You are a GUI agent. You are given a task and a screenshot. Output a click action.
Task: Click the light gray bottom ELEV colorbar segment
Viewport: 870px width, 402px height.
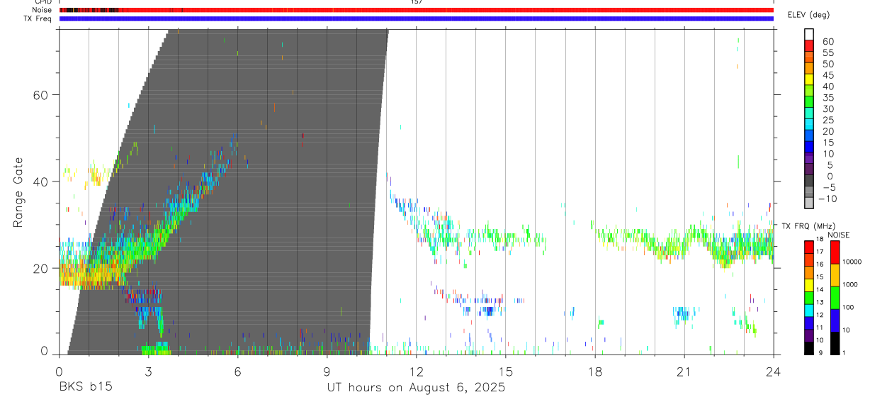coord(809,202)
